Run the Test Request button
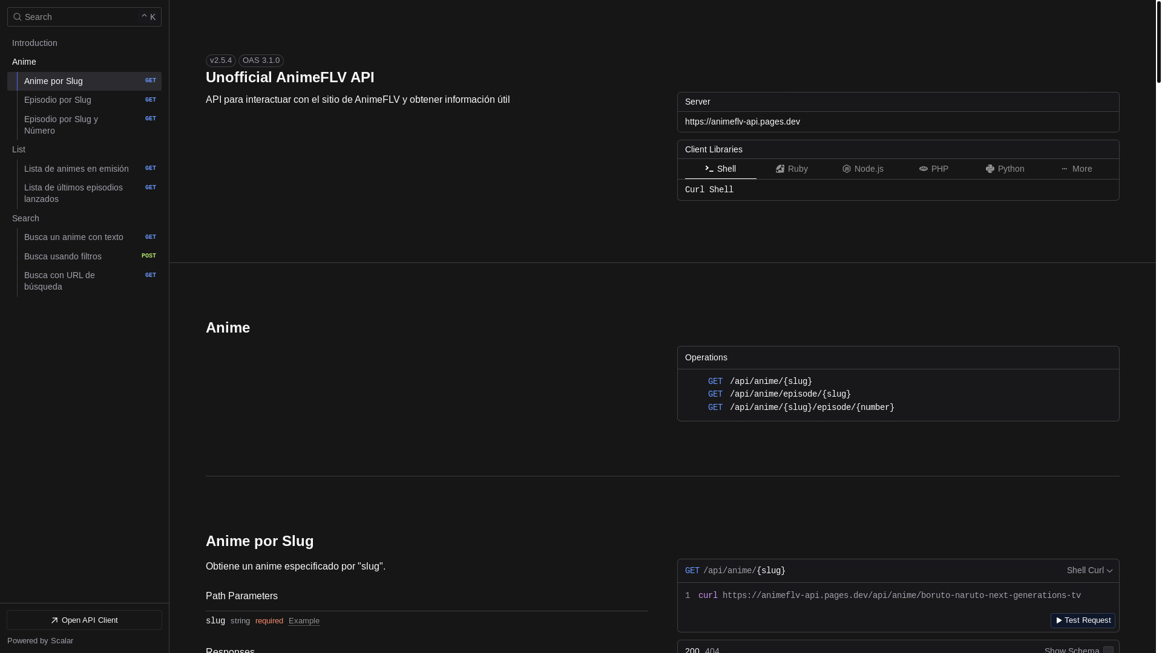The image size is (1162, 653). (x=1083, y=620)
